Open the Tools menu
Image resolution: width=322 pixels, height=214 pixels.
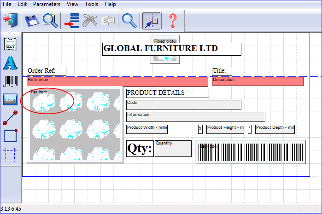pos(91,4)
